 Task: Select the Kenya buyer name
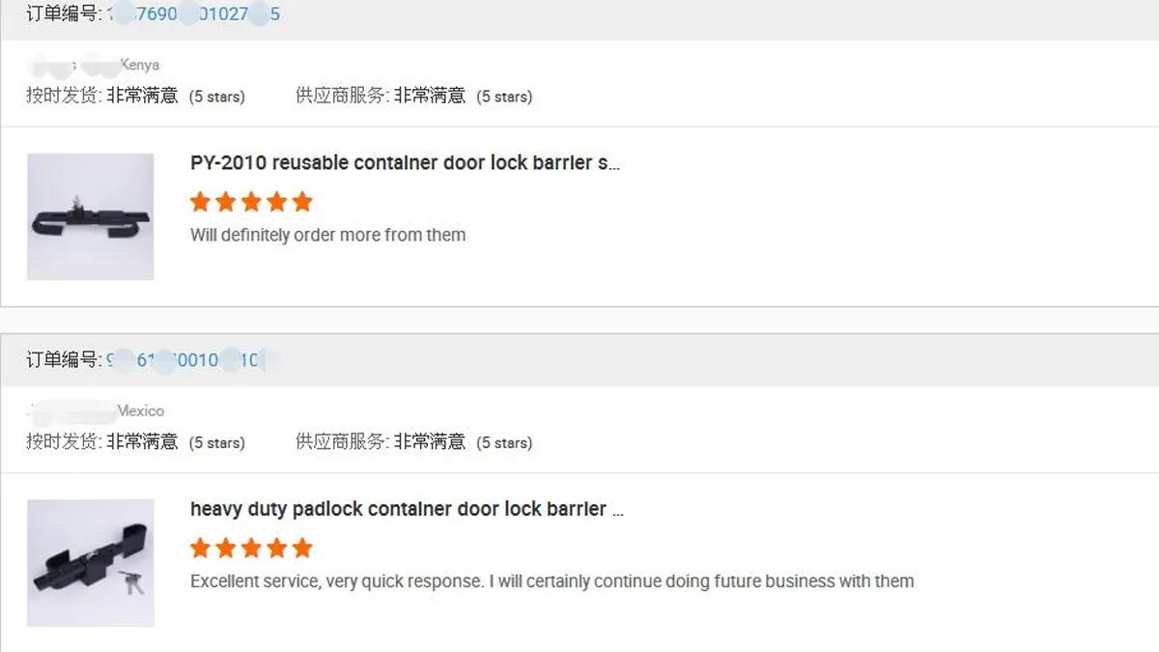click(94, 66)
